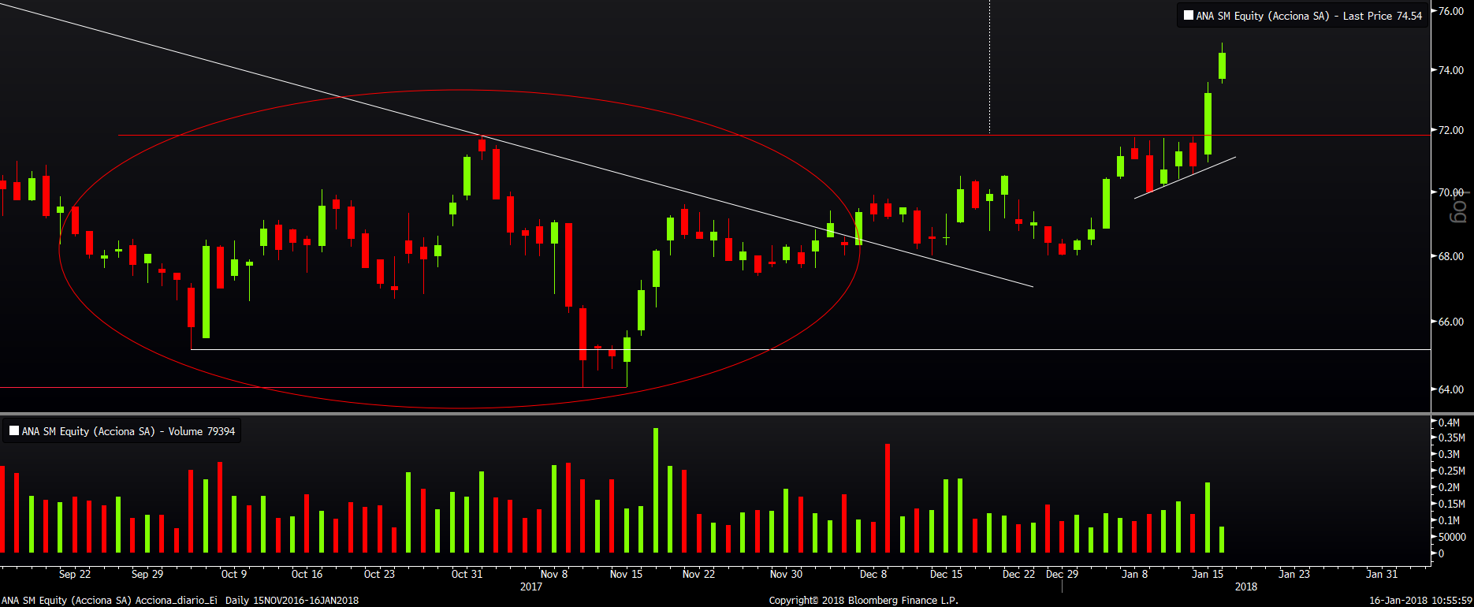Click the 0.35M volume axis label
This screenshot has height=607, width=1474.
click(x=1452, y=438)
